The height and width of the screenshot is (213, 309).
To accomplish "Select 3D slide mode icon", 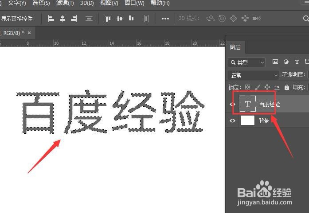I will pyautogui.click(x=245, y=19).
